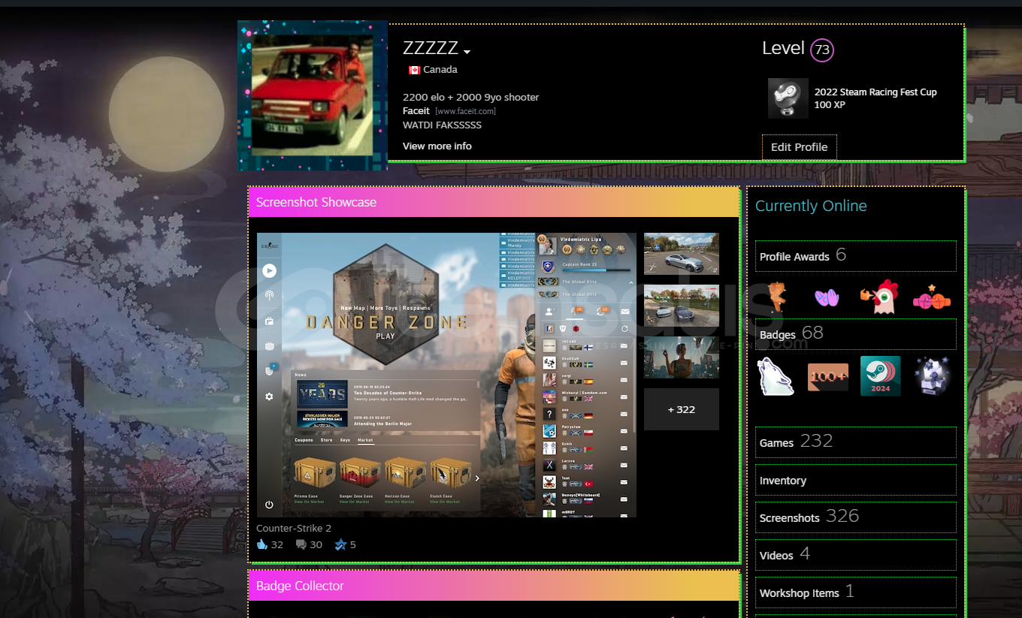This screenshot has height=618, width=1022.
Task: Click the howling white wolf badge
Action: (x=776, y=376)
